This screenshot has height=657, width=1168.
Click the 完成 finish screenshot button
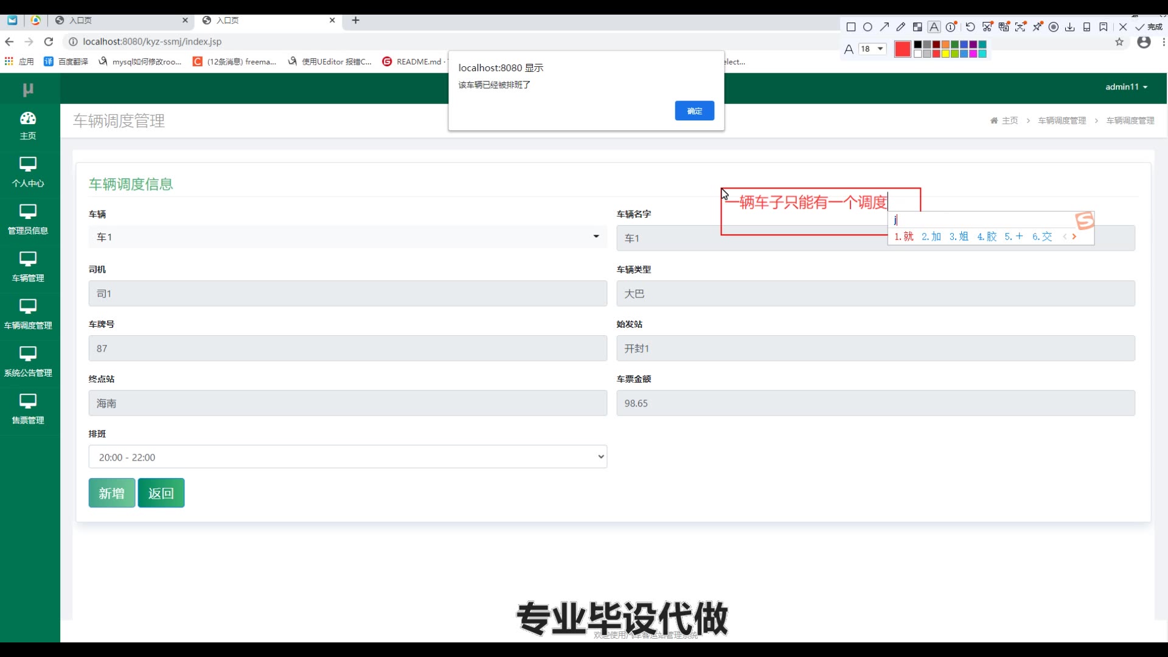1149,27
